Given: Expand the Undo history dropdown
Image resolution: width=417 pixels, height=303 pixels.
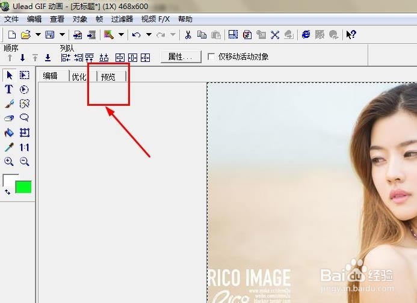Looking at the screenshot, I should click(149, 34).
